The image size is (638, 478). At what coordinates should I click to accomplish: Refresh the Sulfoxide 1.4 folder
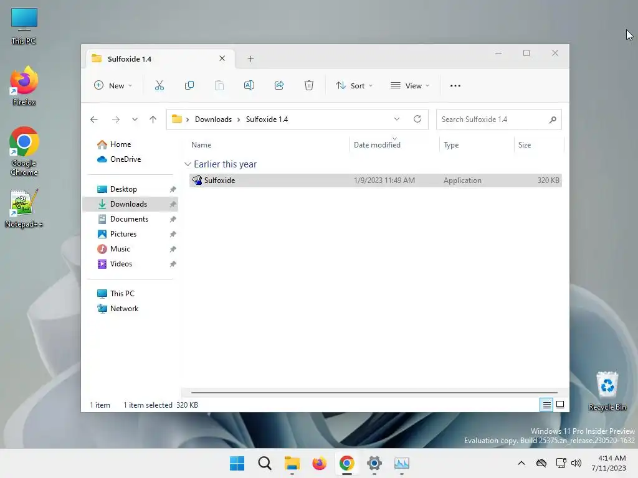point(417,119)
